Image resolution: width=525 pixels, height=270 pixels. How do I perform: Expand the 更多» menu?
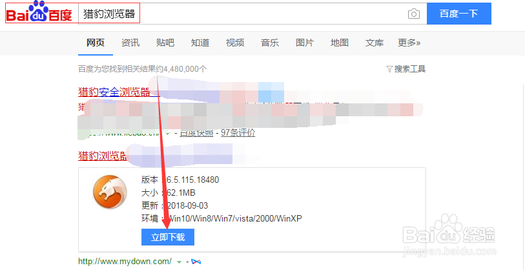409,43
